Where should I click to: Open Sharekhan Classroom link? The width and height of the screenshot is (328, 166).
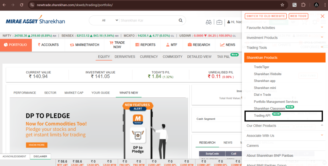pyautogui.click(x=269, y=108)
